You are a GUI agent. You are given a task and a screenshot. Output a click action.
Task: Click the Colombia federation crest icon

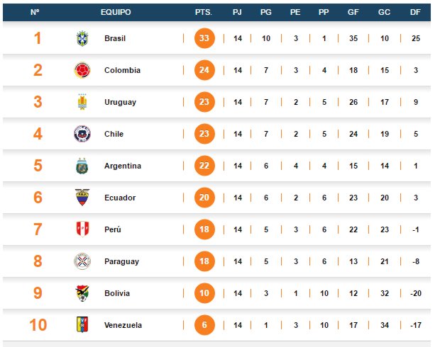(x=82, y=70)
